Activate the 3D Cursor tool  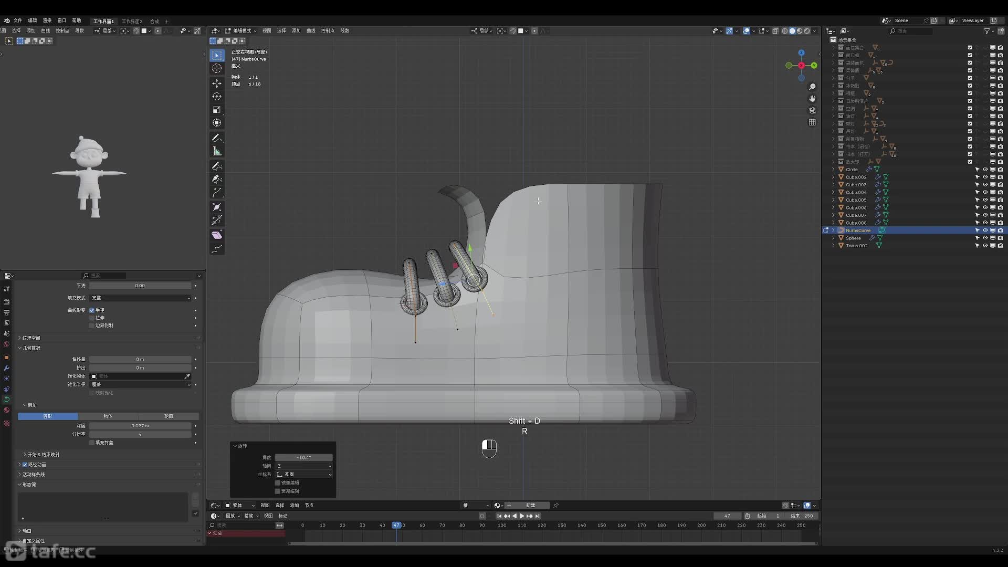(x=217, y=68)
